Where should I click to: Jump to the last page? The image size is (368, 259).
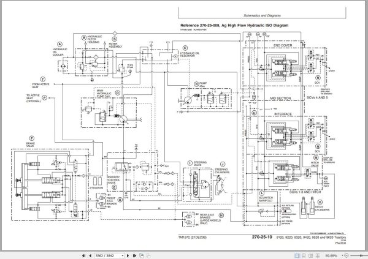[x=134, y=255]
